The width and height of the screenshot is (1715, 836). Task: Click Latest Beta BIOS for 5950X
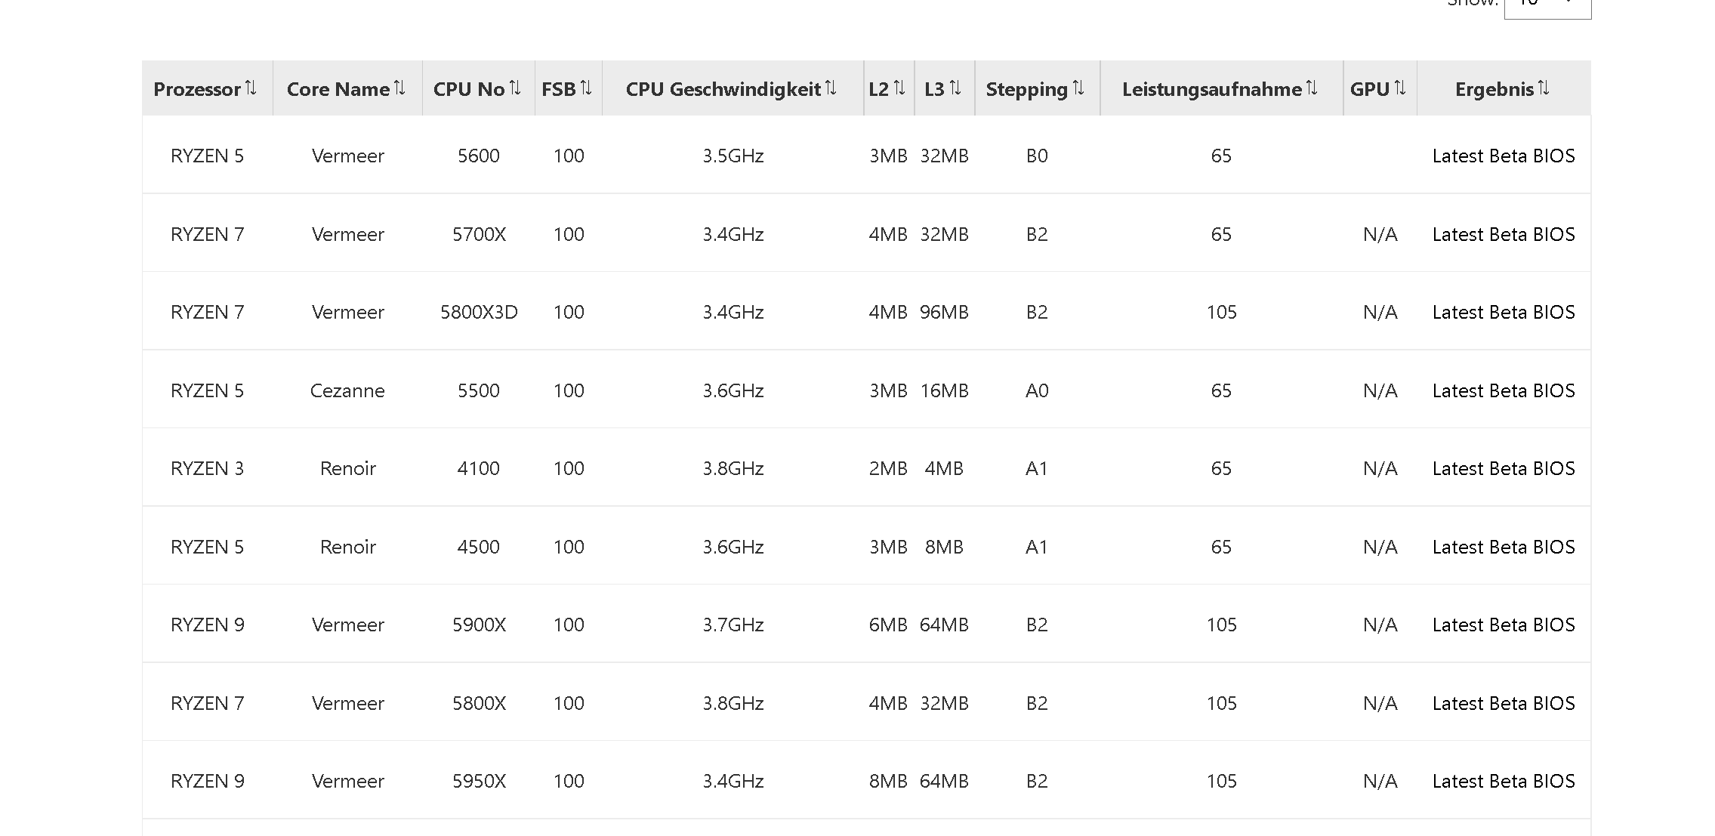point(1503,781)
